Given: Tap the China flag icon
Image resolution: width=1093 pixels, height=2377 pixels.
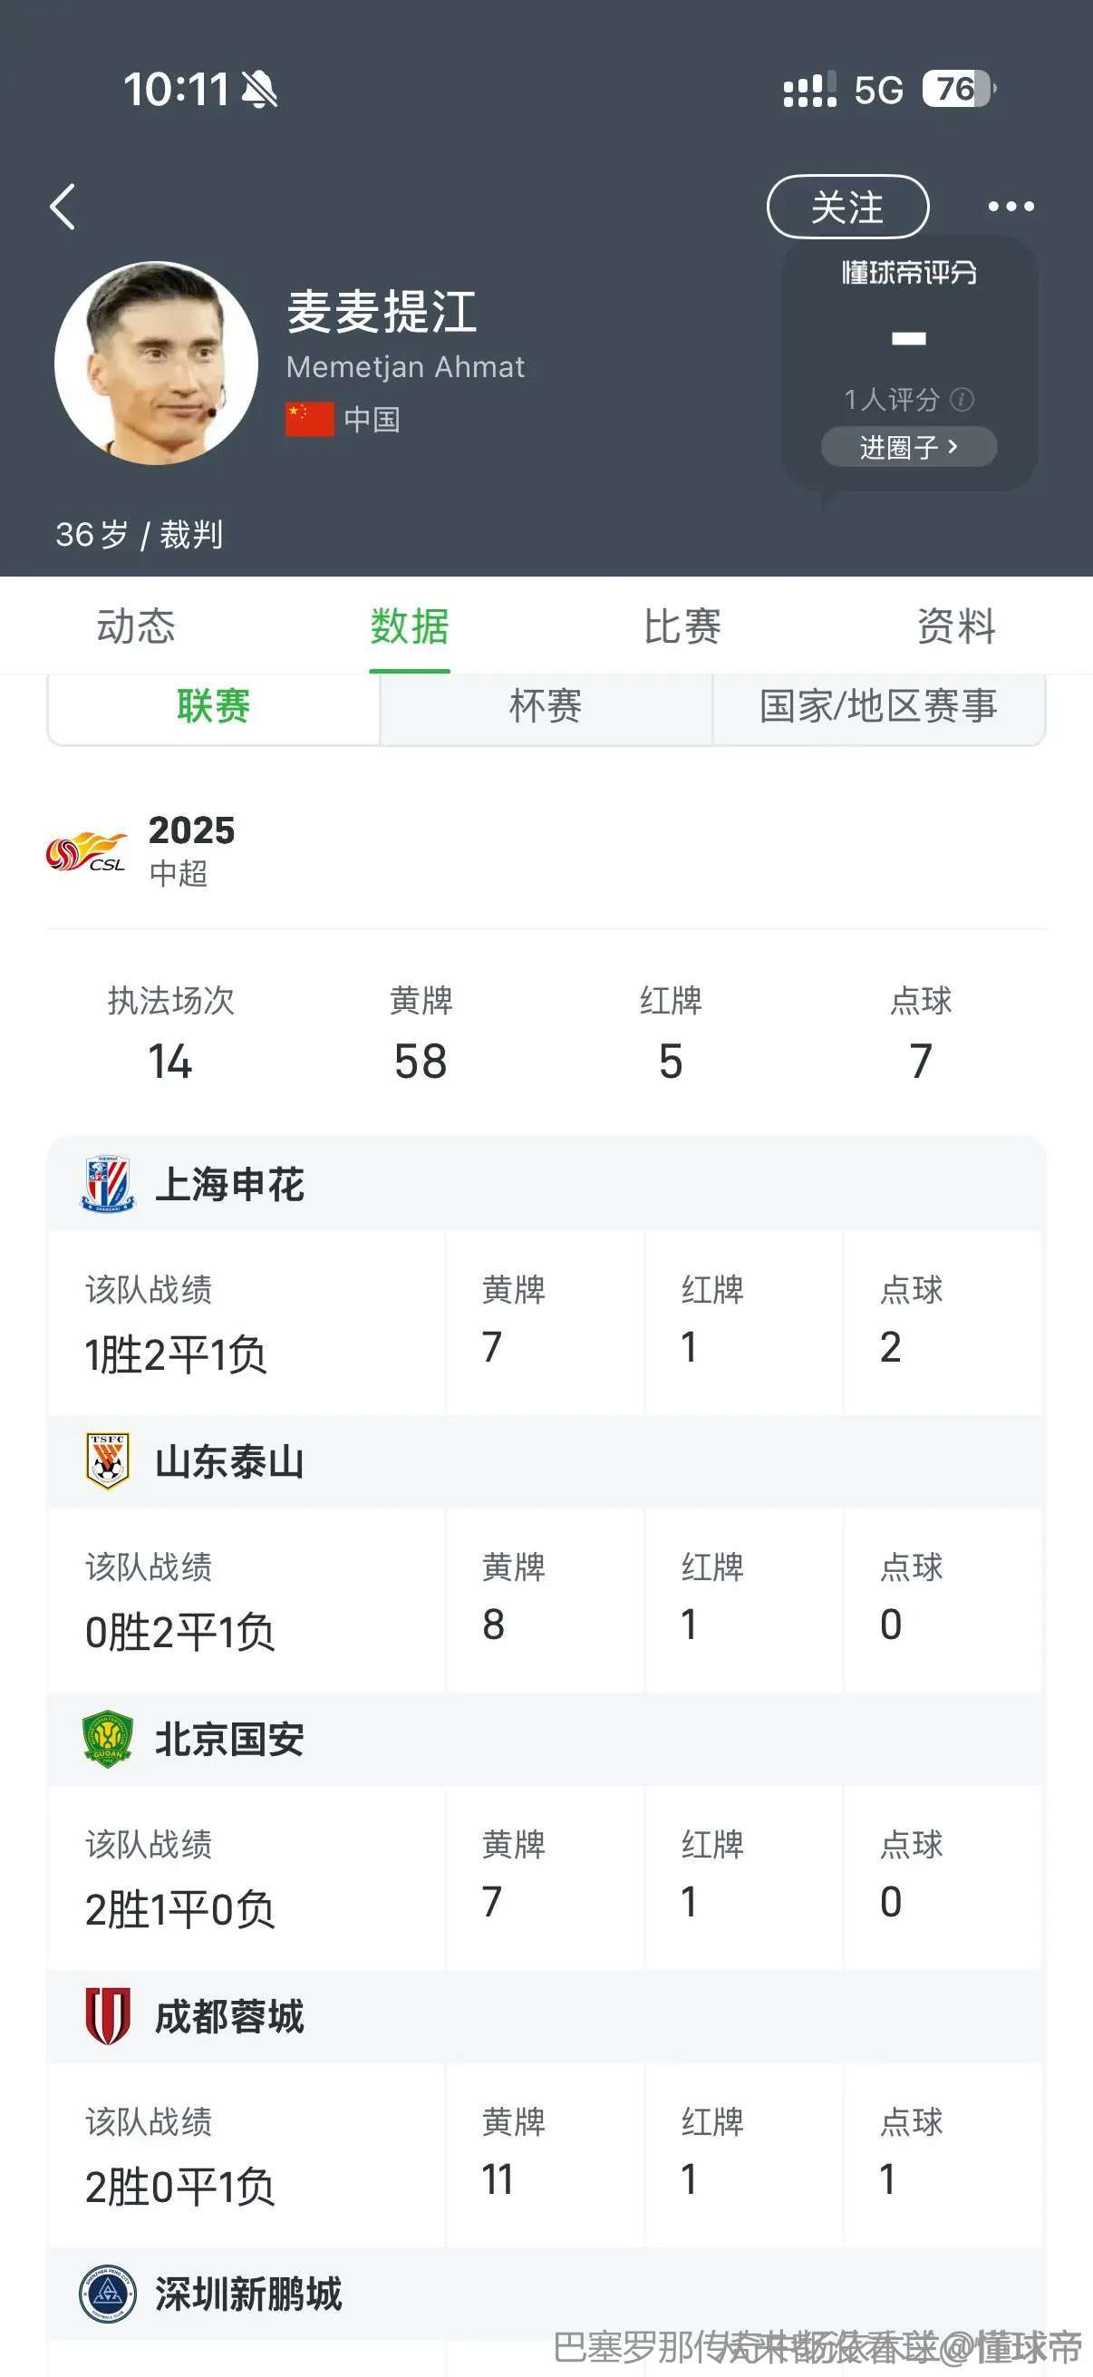Looking at the screenshot, I should click(310, 419).
